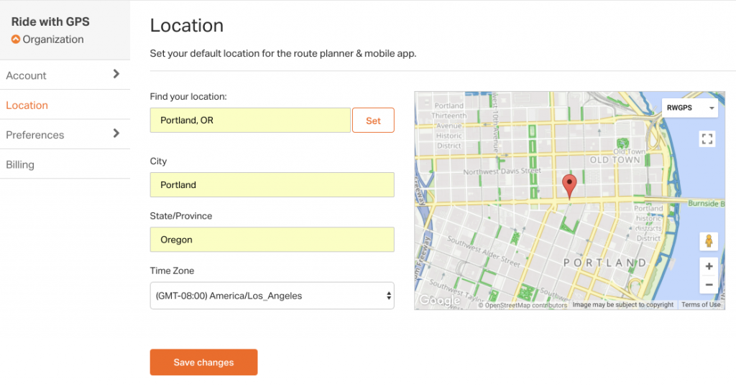Open the Terms of Use link on the map
Viewport: 736px width, 386px height.
tap(701, 304)
